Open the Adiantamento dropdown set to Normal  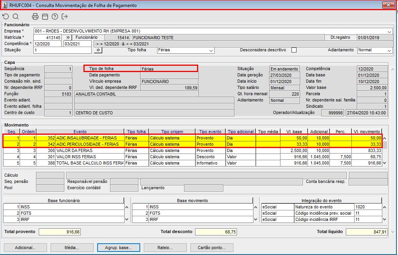click(389, 51)
